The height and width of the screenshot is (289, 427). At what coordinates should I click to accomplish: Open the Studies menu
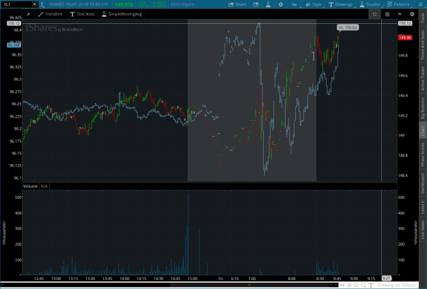point(370,4)
